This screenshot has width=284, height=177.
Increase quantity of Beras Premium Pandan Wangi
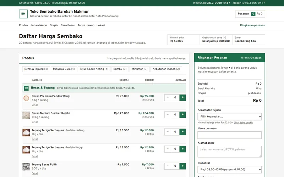coord(182,98)
